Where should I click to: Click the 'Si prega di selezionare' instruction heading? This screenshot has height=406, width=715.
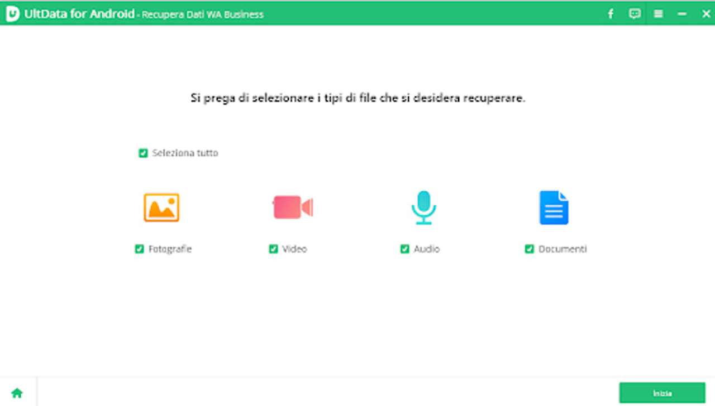pyautogui.click(x=358, y=98)
